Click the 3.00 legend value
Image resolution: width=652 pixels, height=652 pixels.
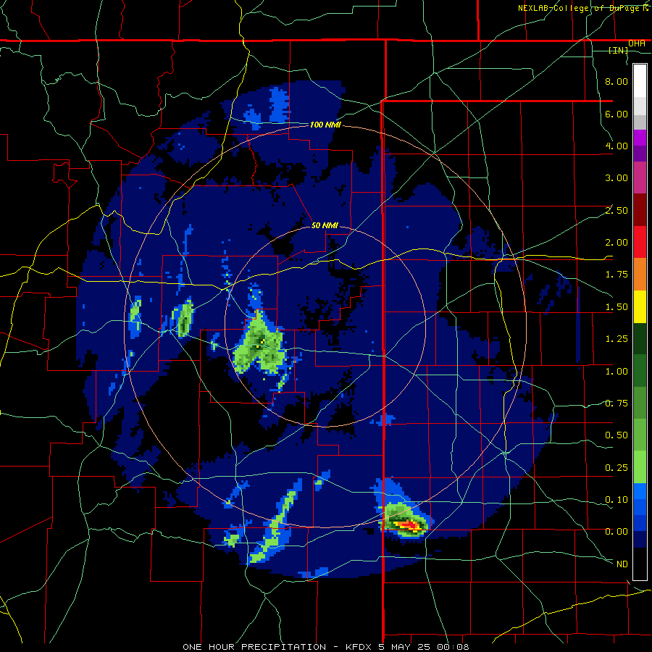point(617,178)
